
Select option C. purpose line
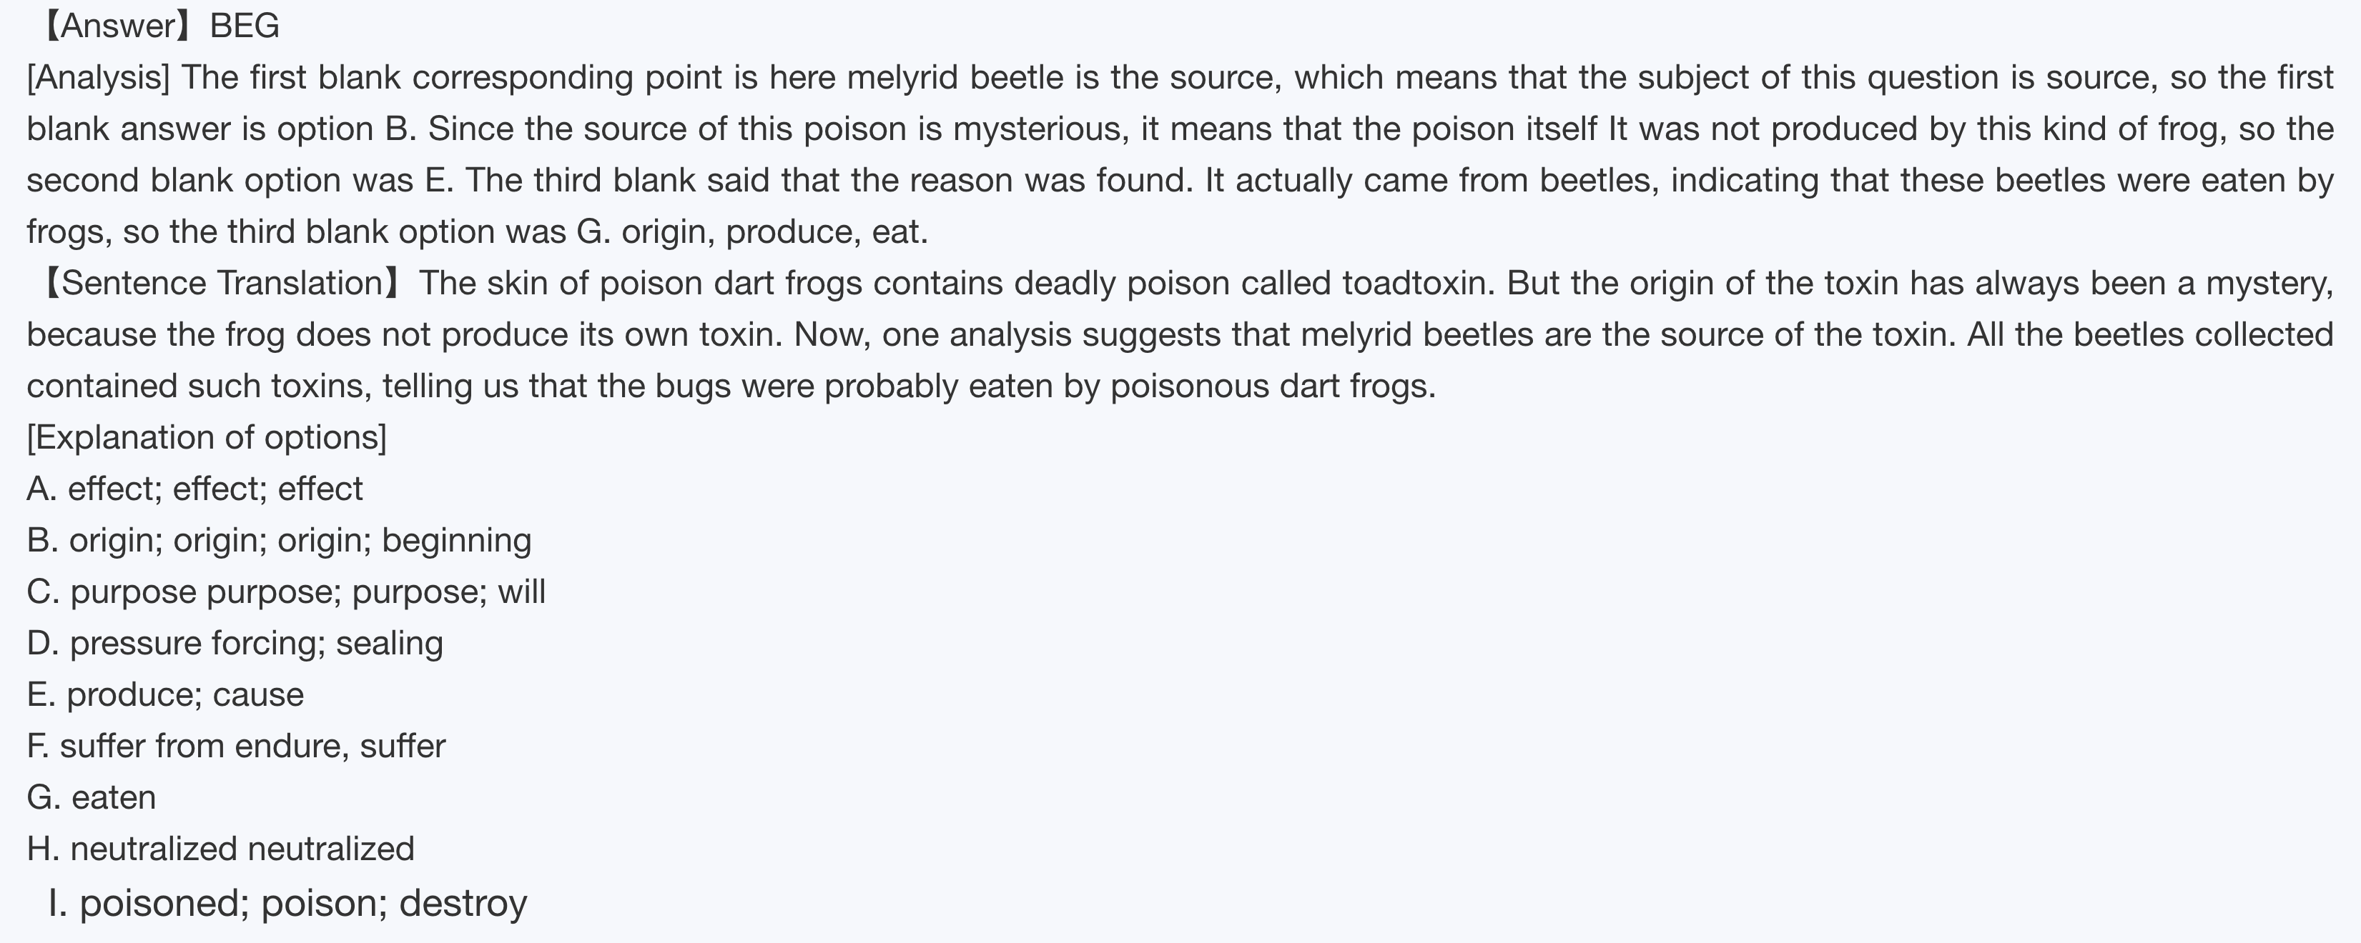point(285,592)
